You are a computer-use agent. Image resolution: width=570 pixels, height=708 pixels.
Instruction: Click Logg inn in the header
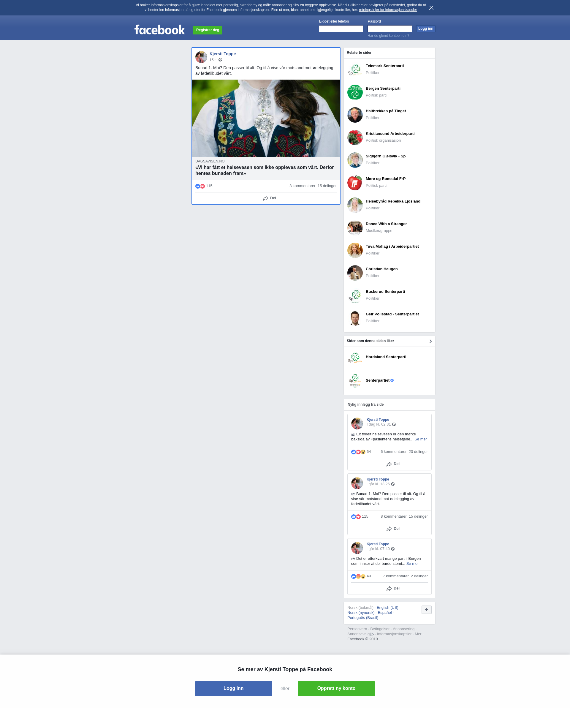[x=425, y=29]
